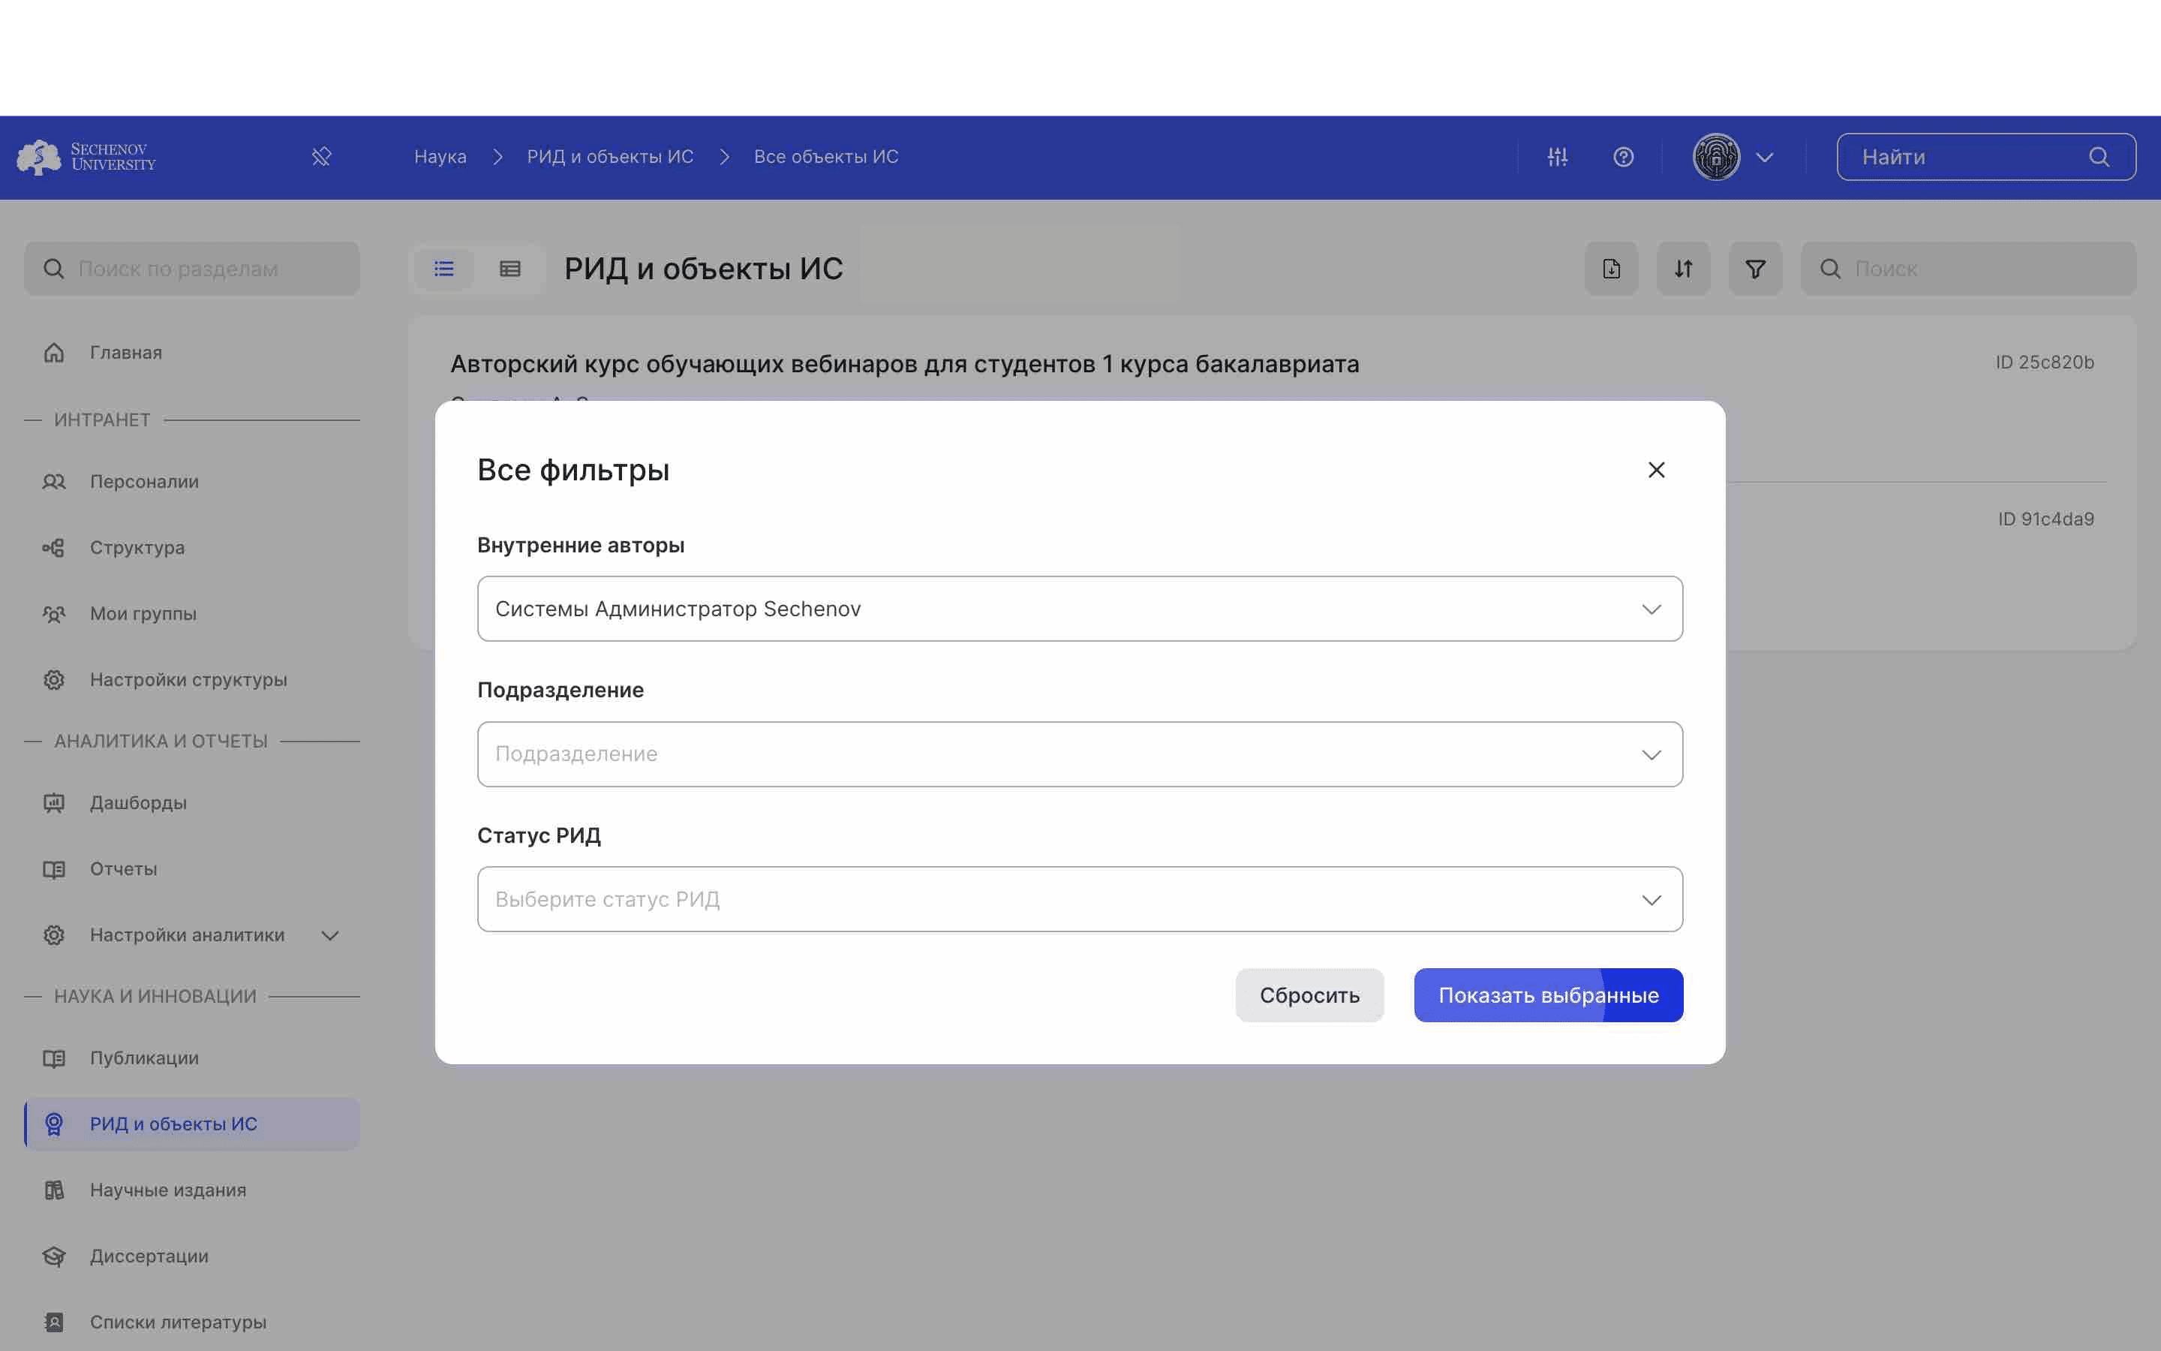Viewport: 2161px width, 1351px height.
Task: Open Настройки структуры item
Action: click(x=192, y=680)
